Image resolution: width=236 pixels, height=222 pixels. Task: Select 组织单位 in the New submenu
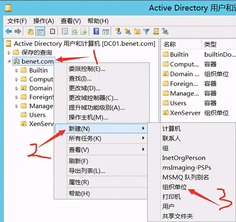[x=174, y=187]
